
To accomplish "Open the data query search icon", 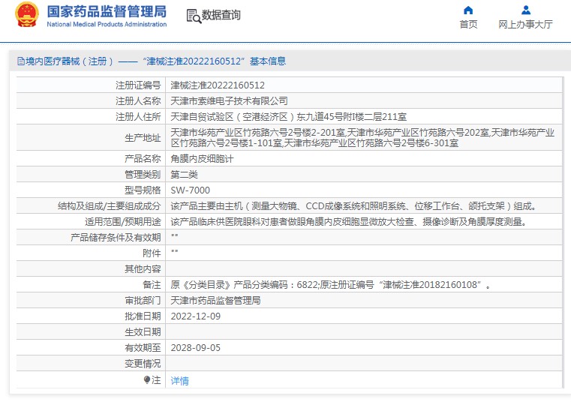I will coord(194,16).
